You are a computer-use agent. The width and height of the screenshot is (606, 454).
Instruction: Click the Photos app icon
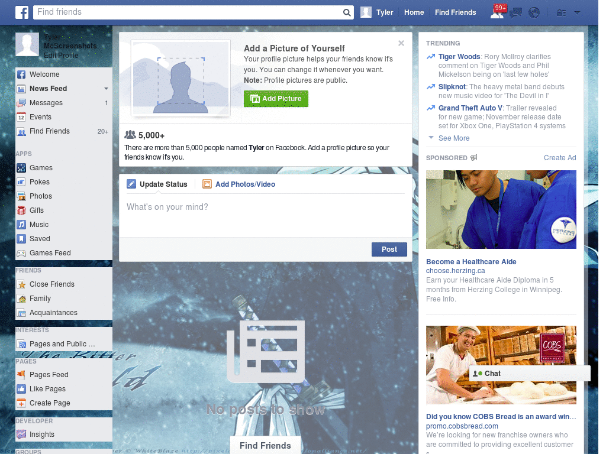pyautogui.click(x=21, y=196)
